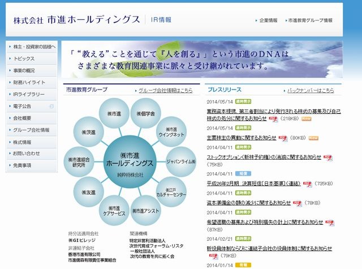Screen dimensions: 362x269
Task: Open 株主・投資家の皆様へ menu item
Action: [x=32, y=47]
